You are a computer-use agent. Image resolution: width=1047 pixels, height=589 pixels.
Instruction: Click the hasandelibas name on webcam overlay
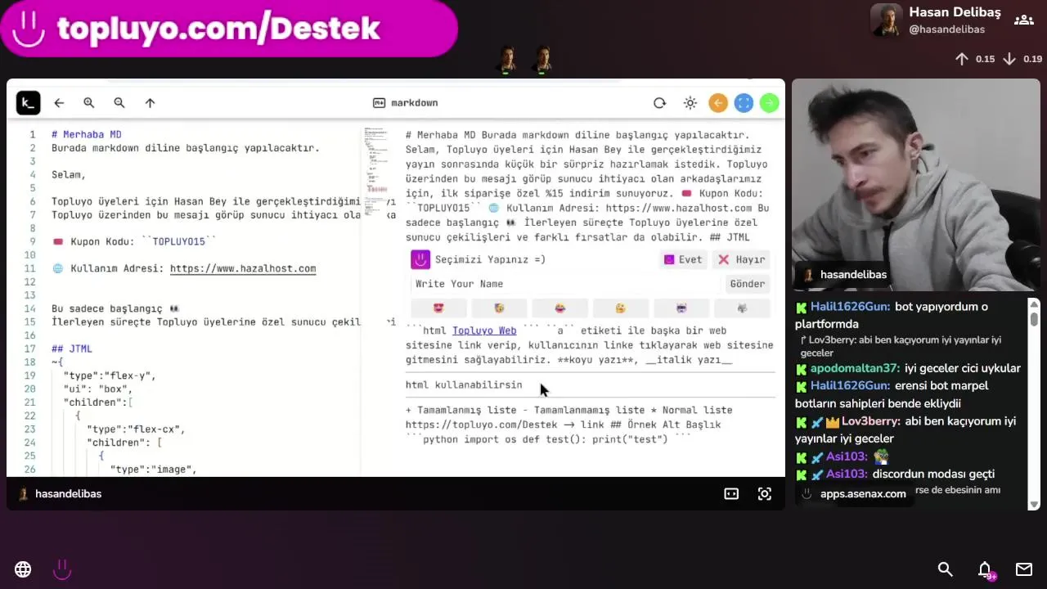[x=853, y=275]
